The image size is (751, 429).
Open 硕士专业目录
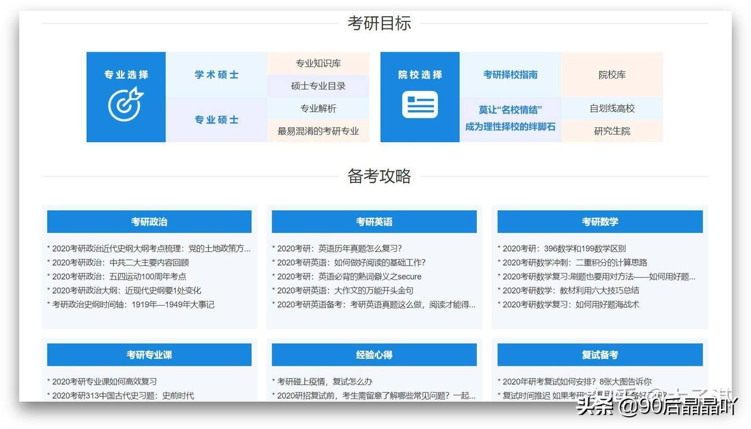(x=319, y=85)
